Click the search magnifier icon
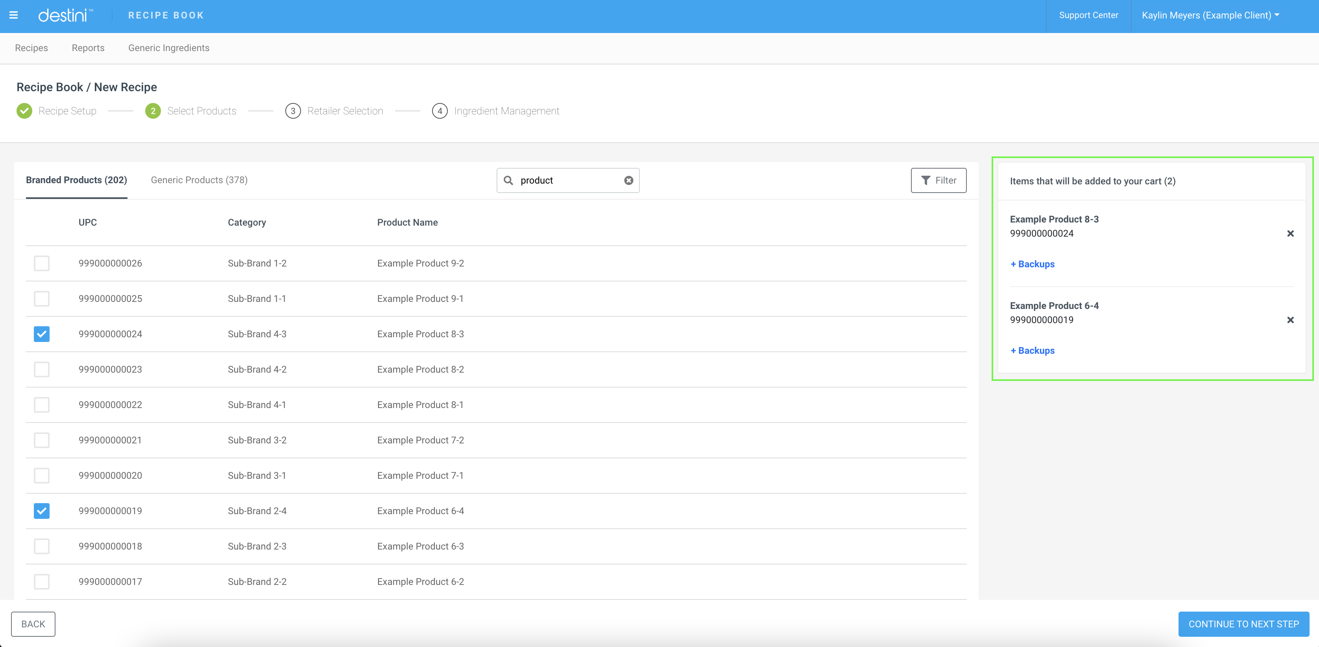Screen dimensions: 1319x647 (508, 180)
